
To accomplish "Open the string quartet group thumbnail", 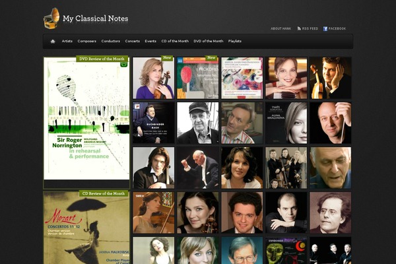I will [x=286, y=168].
